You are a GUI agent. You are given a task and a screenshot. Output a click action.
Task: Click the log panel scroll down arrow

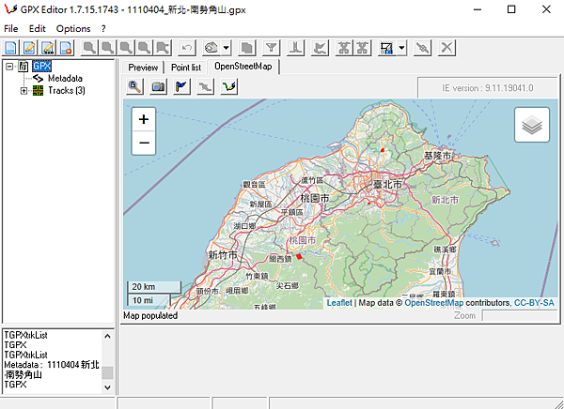[x=107, y=387]
